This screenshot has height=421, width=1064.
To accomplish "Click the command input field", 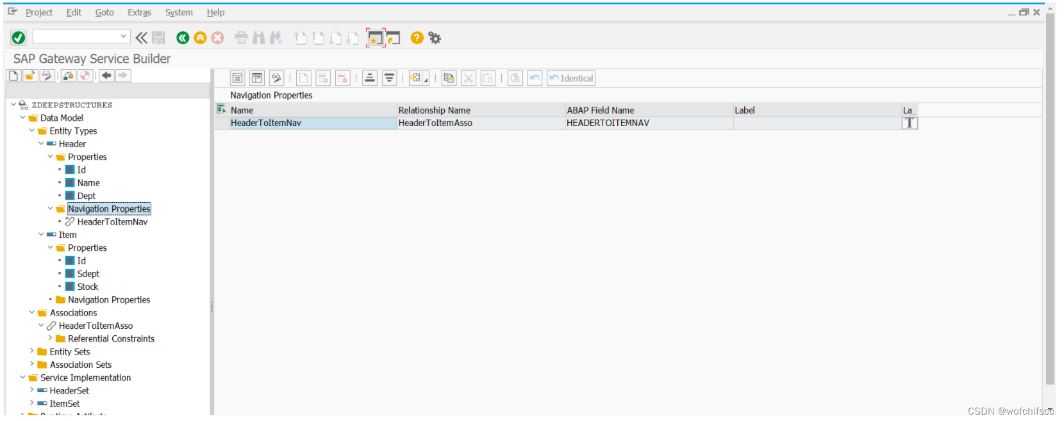I will (x=76, y=36).
